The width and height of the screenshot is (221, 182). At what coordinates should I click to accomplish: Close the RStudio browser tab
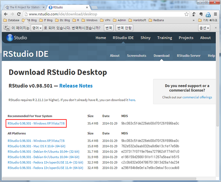[x=87, y=7]
